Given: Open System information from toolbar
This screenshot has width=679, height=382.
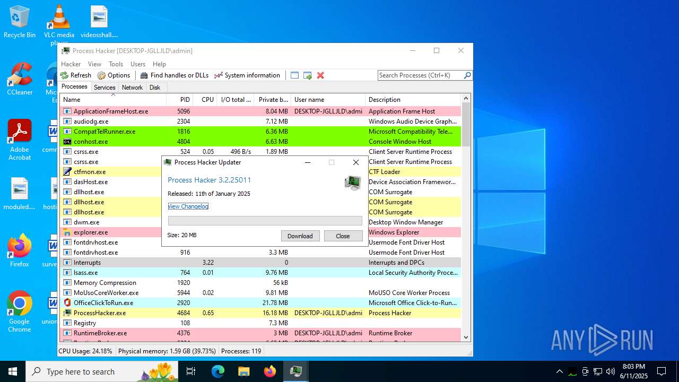Looking at the screenshot, I should 247,75.
